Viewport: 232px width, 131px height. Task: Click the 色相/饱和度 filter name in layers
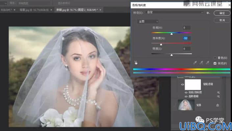195,92
